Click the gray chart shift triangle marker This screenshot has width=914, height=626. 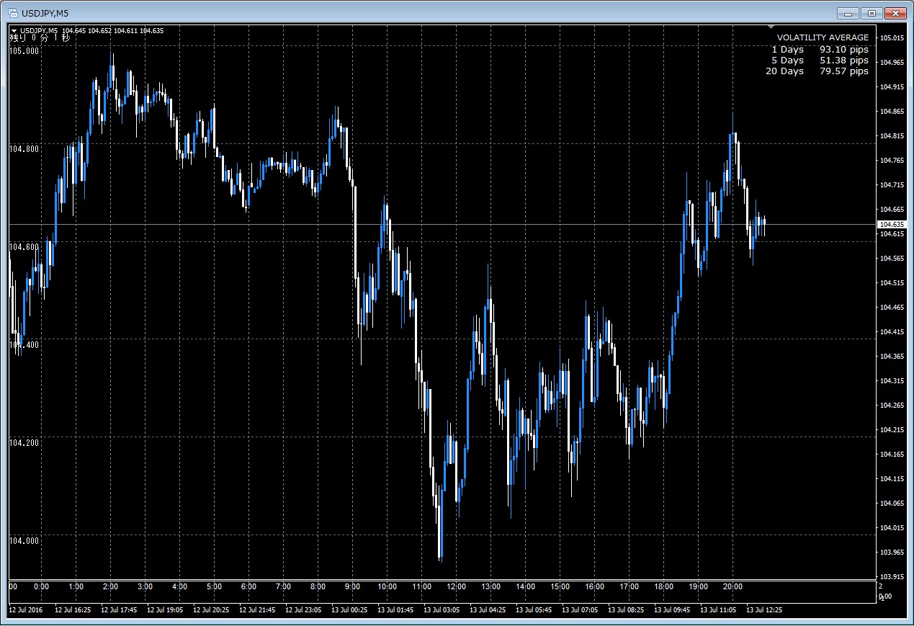771,27
